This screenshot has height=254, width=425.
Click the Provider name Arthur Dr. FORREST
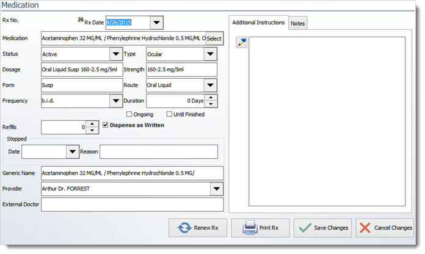[65, 189]
